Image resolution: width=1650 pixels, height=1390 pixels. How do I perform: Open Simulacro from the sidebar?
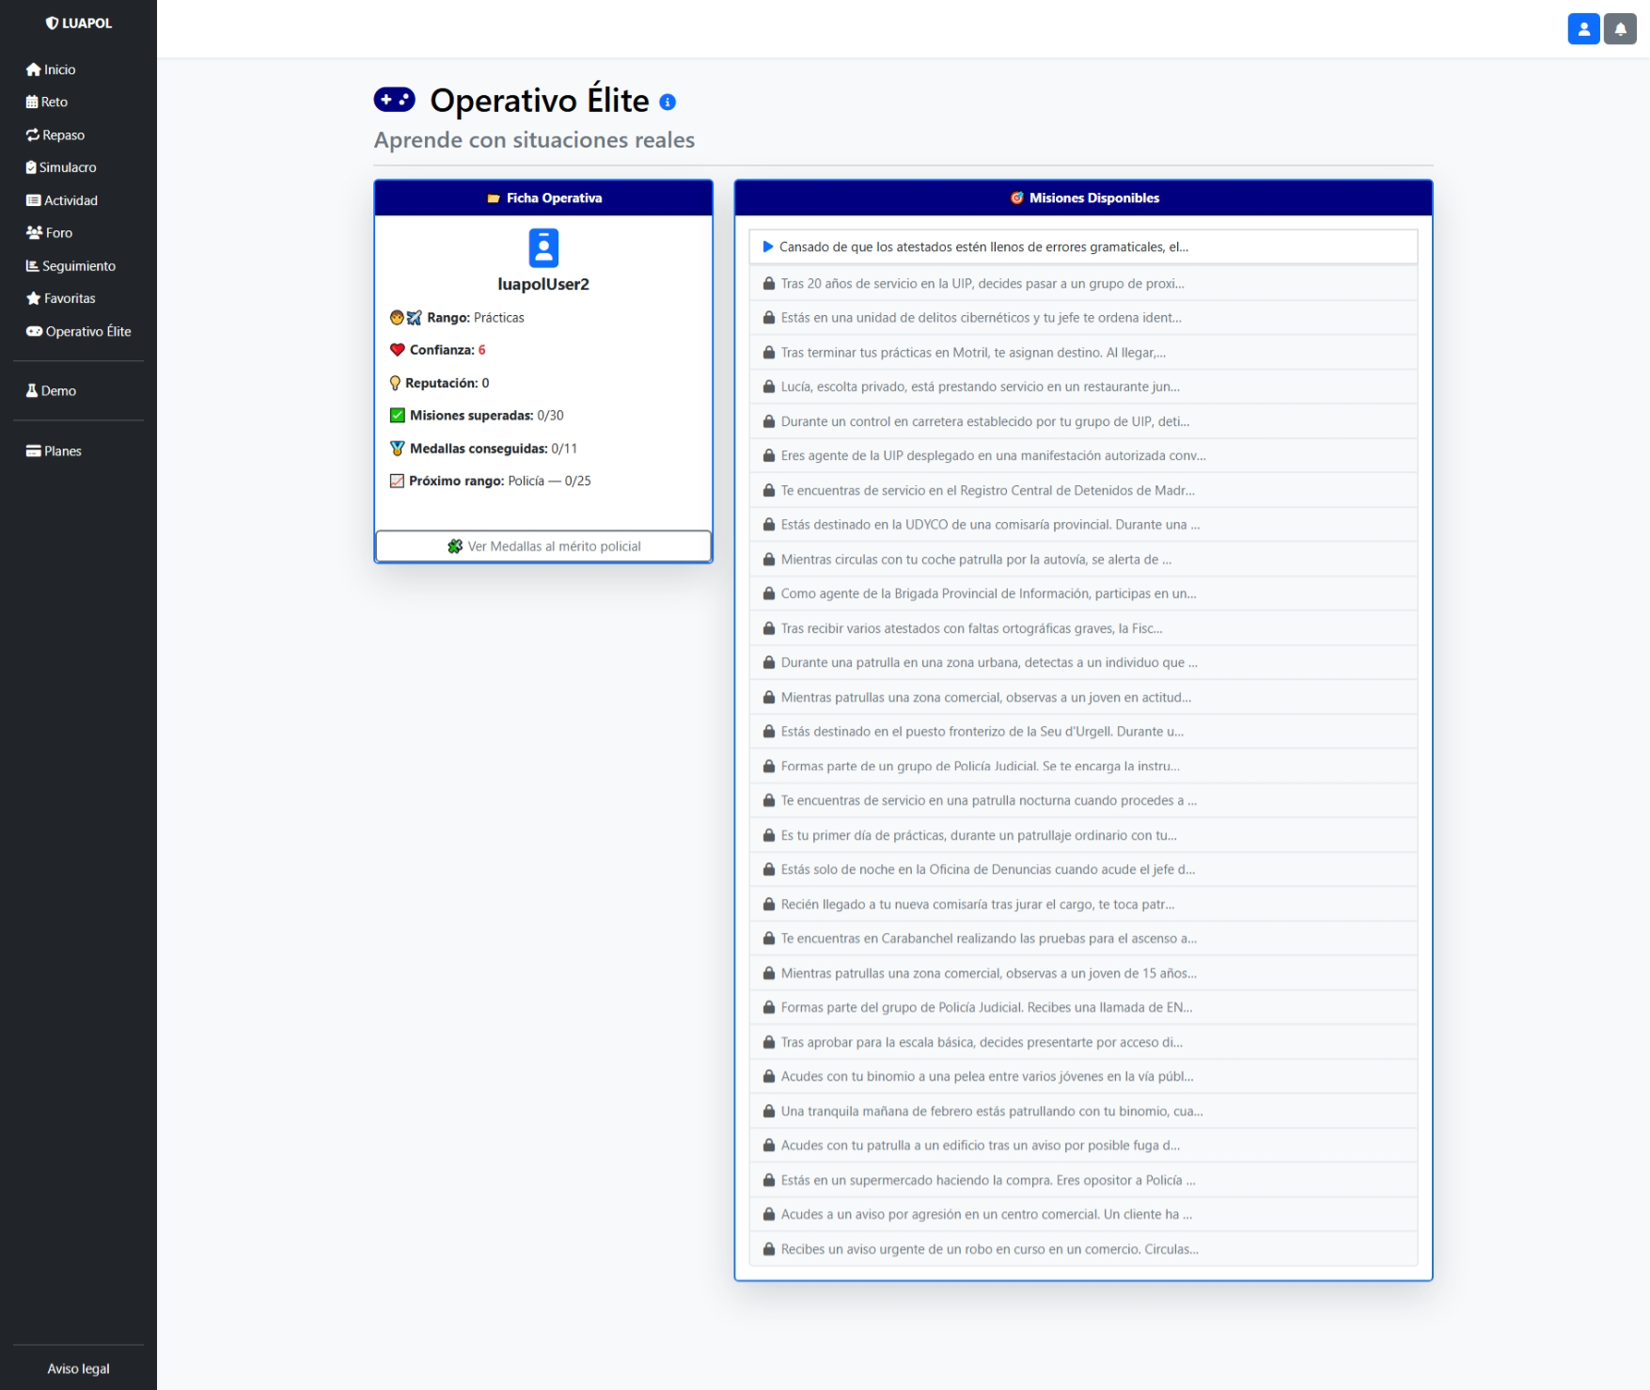[61, 167]
